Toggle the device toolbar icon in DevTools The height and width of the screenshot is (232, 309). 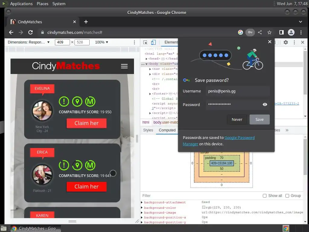[x=153, y=42]
